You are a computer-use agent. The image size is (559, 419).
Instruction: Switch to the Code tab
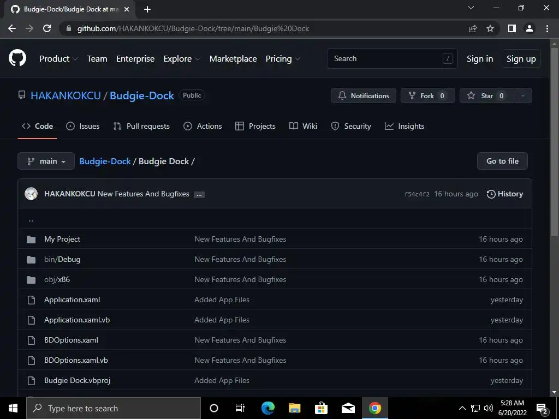pyautogui.click(x=38, y=126)
